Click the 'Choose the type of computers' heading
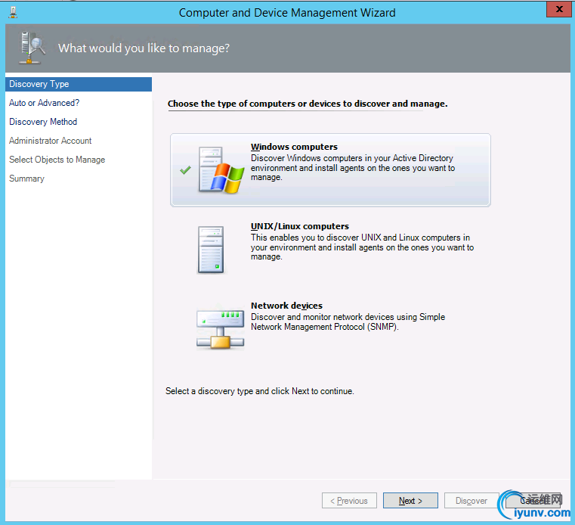 coord(308,104)
